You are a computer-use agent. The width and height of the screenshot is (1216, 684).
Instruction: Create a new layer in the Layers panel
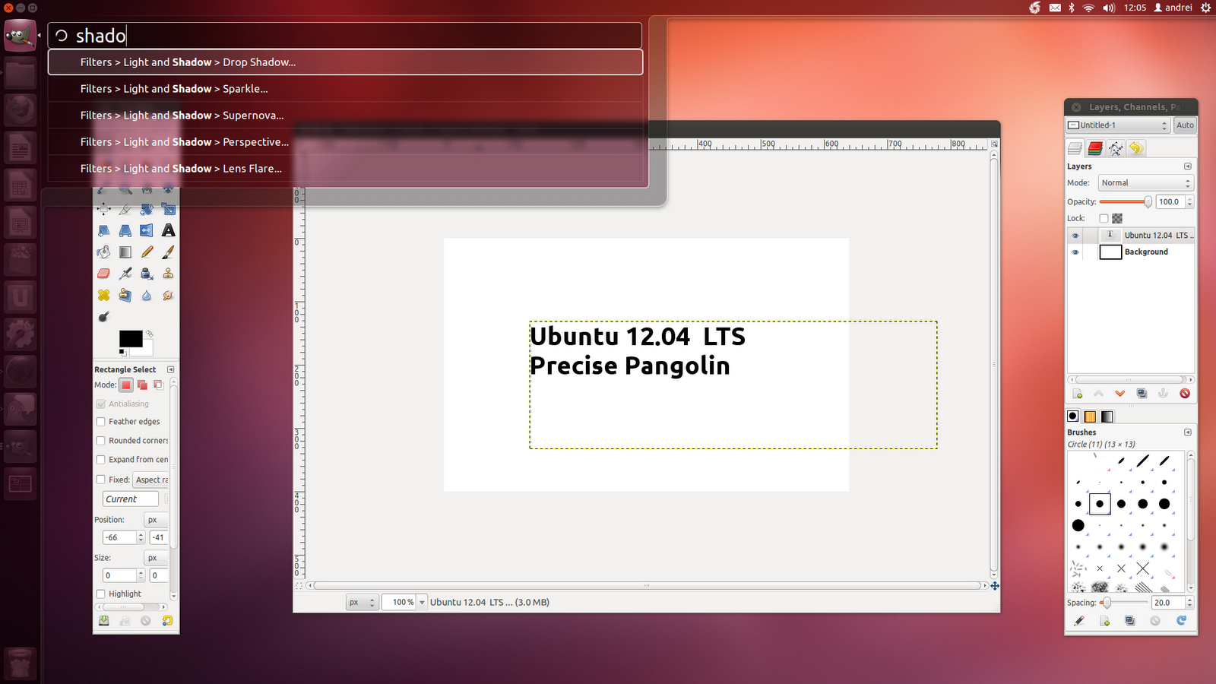coord(1077,393)
